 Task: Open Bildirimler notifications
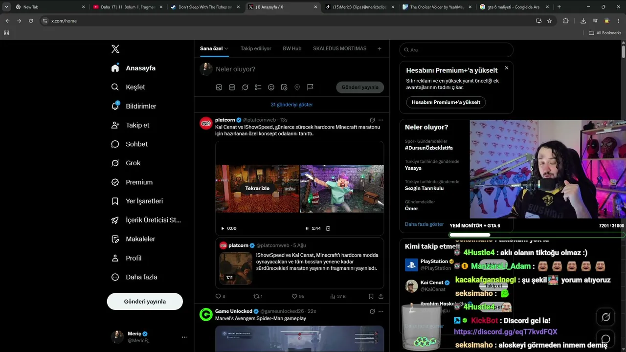point(134,106)
